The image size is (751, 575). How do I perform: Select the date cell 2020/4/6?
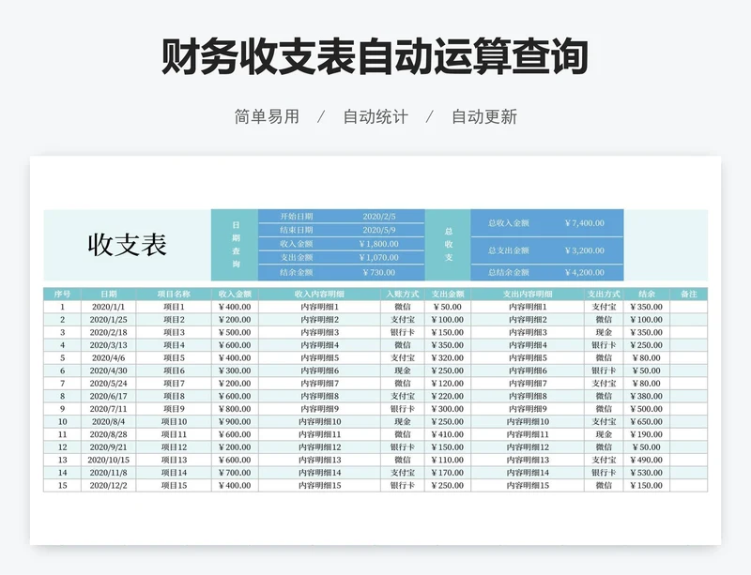click(109, 358)
